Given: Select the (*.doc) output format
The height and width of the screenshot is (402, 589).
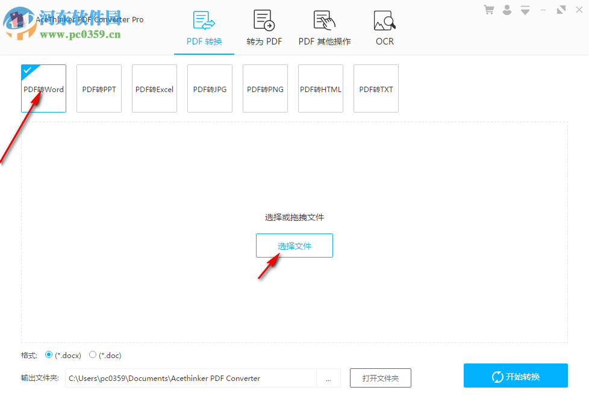Looking at the screenshot, I should coord(93,355).
